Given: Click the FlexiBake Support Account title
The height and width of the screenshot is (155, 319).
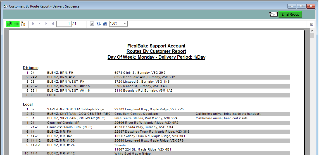Looking at the screenshot, I should pos(156,46).
